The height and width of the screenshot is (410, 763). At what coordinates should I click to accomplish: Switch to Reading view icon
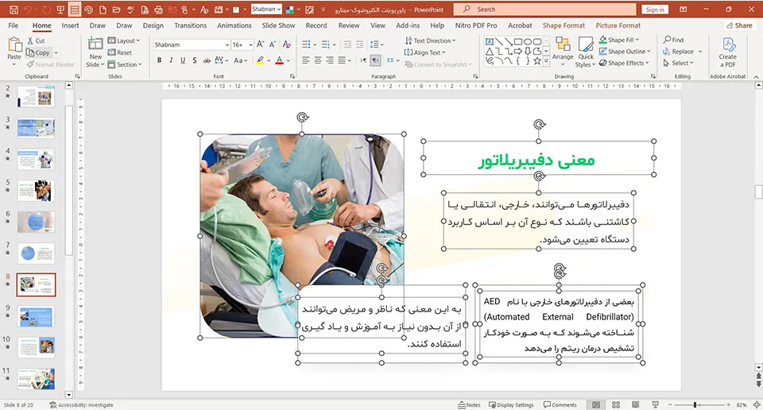pos(636,404)
